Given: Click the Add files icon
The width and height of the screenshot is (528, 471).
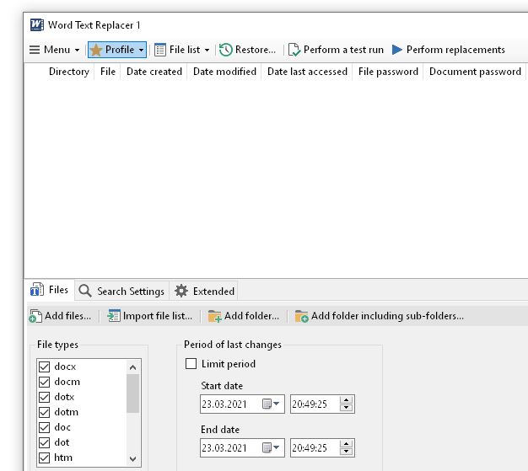Looking at the screenshot, I should tap(35, 316).
